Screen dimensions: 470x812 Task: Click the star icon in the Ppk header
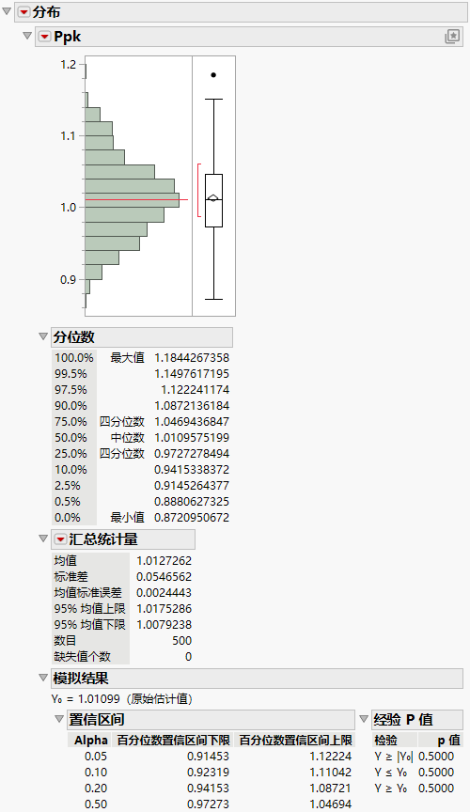pyautogui.click(x=452, y=37)
